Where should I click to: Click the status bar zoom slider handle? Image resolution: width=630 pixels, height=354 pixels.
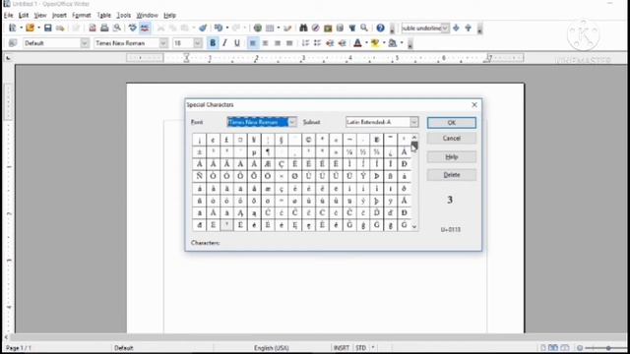click(608, 348)
